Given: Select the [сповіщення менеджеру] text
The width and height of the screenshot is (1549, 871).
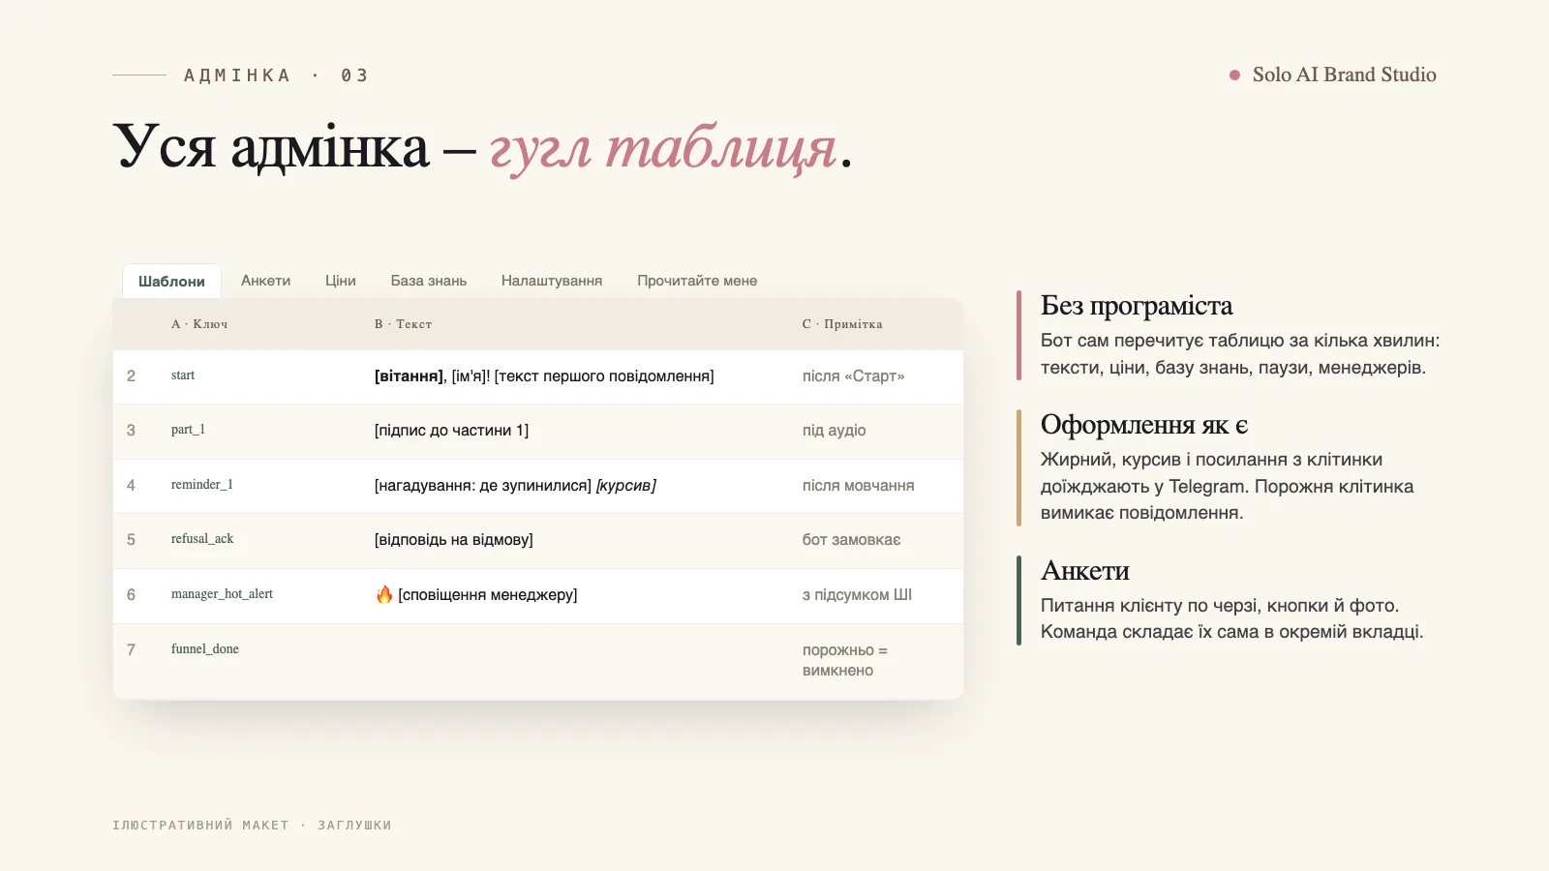Looking at the screenshot, I should click(487, 595).
